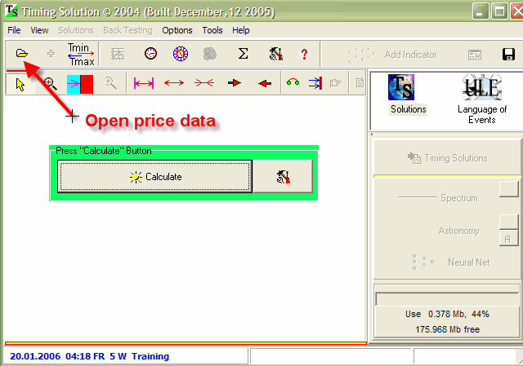Image resolution: width=523 pixels, height=366 pixels.
Task: Click the red right arrow button
Action: click(235, 83)
